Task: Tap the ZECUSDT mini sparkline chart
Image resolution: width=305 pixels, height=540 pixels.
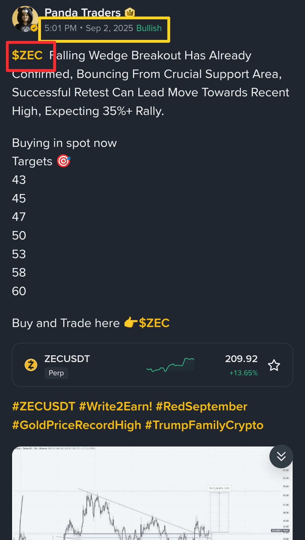Action: (170, 365)
